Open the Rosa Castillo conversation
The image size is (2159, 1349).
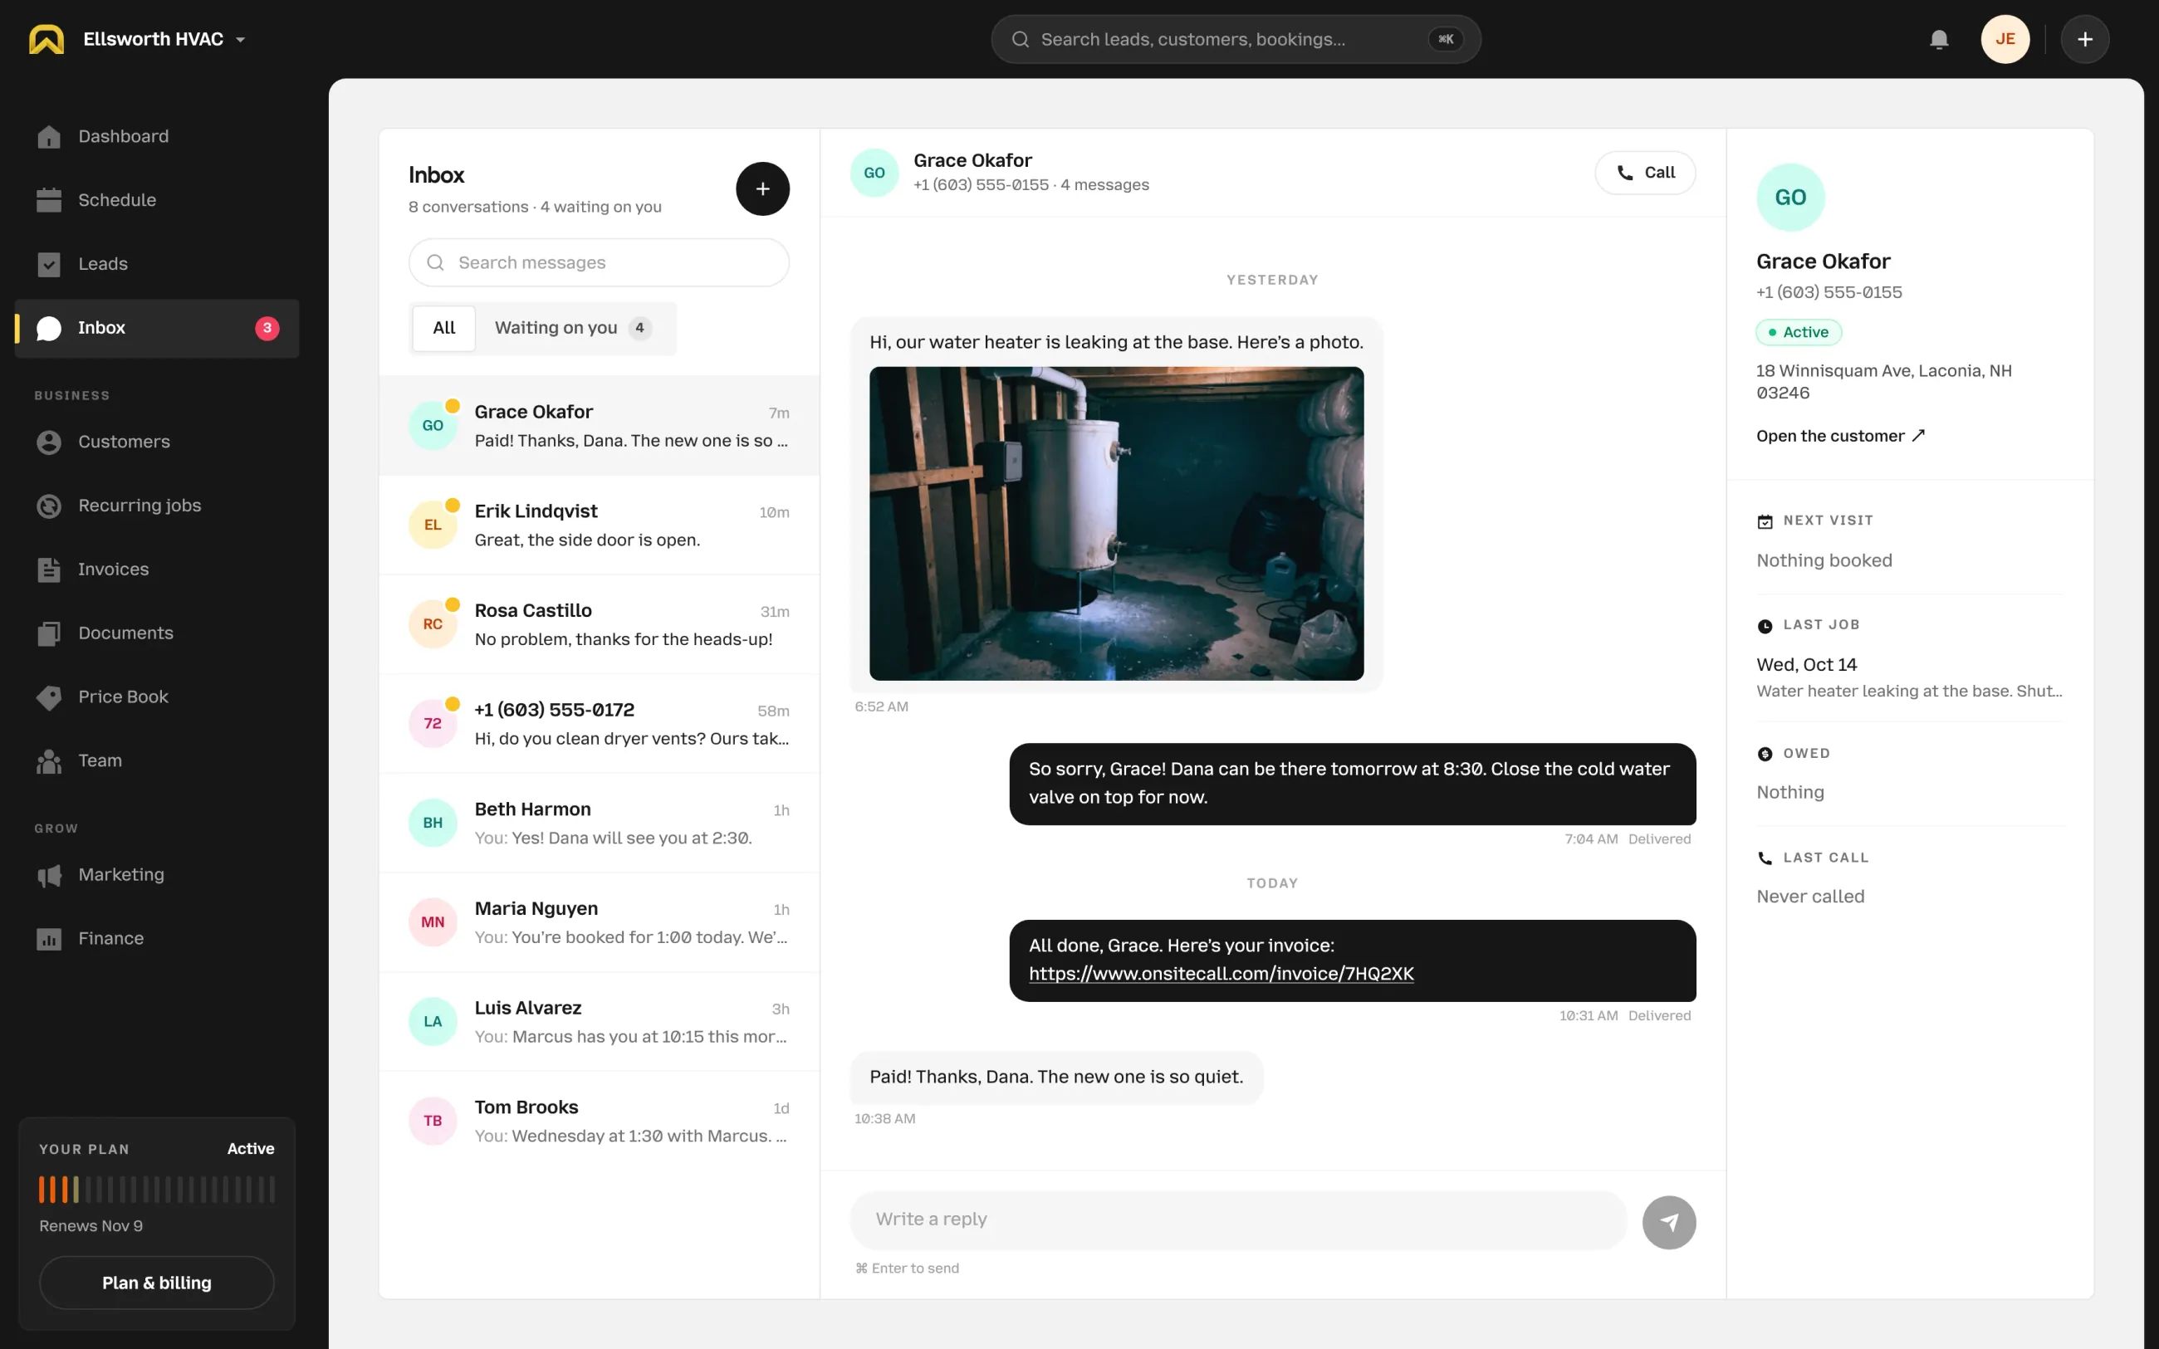[x=599, y=624]
